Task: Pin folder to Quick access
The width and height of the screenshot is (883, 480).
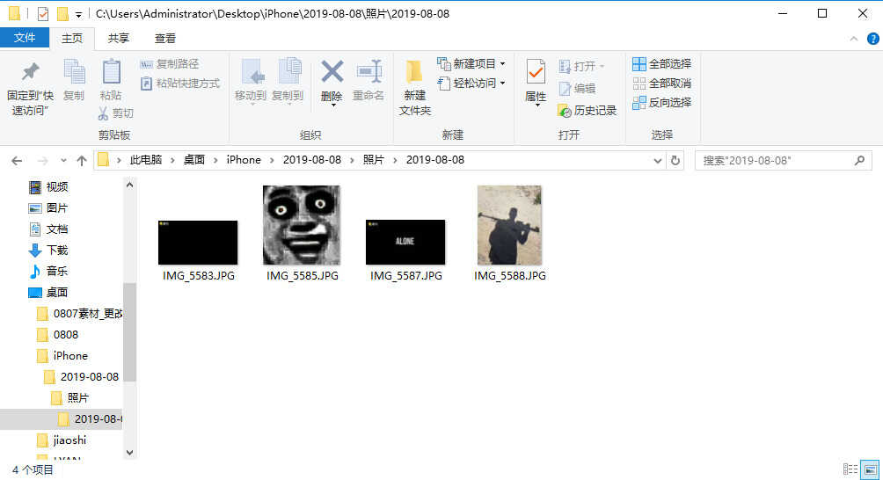Action: [x=30, y=87]
